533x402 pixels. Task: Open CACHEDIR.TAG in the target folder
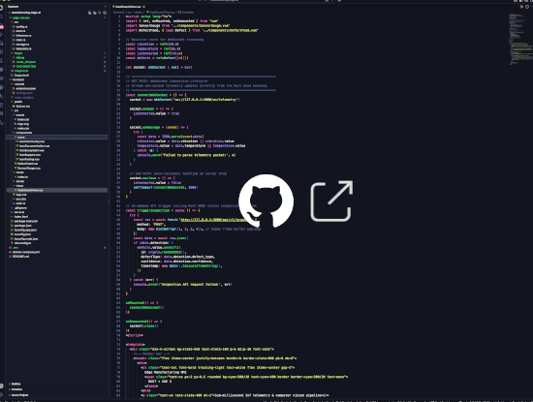click(26, 66)
